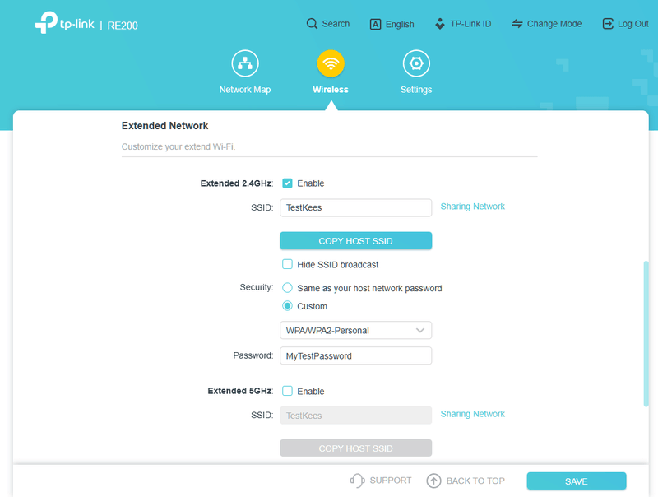The image size is (658, 497).
Task: Click the 2.4GHz SSID field TestKees
Action: pos(356,208)
